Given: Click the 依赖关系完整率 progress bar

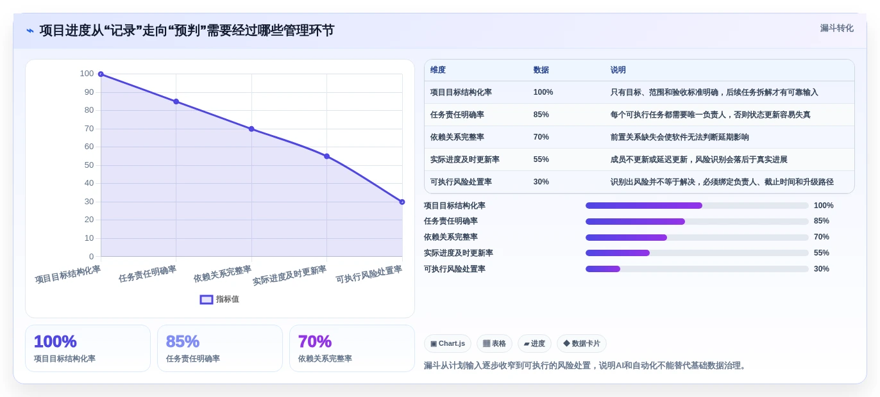Looking at the screenshot, I should click(x=697, y=238).
